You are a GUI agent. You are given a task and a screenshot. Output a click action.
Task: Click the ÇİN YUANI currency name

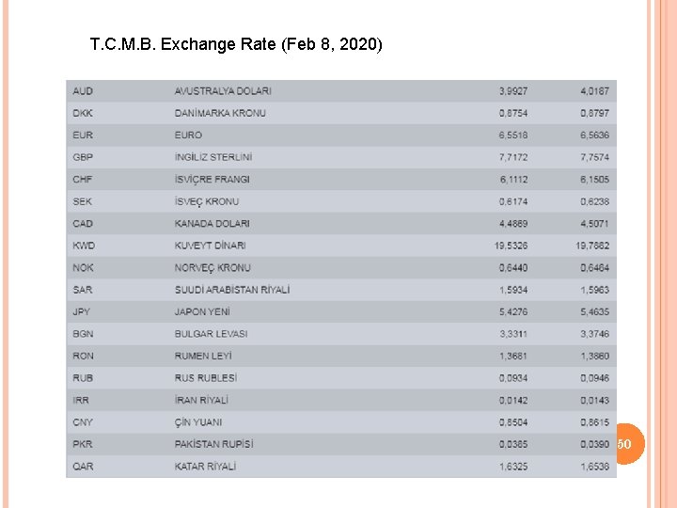pos(198,422)
